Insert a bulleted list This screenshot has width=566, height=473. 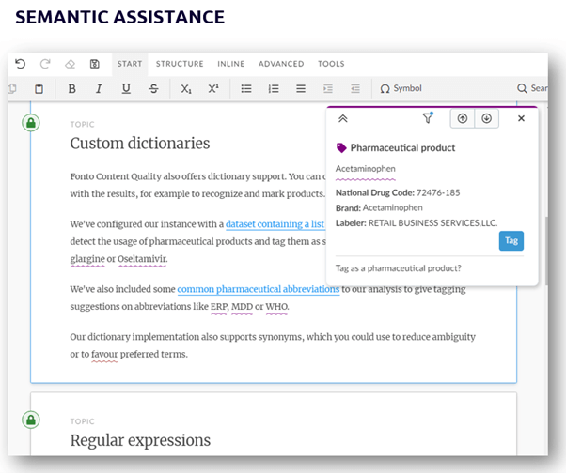(x=246, y=88)
